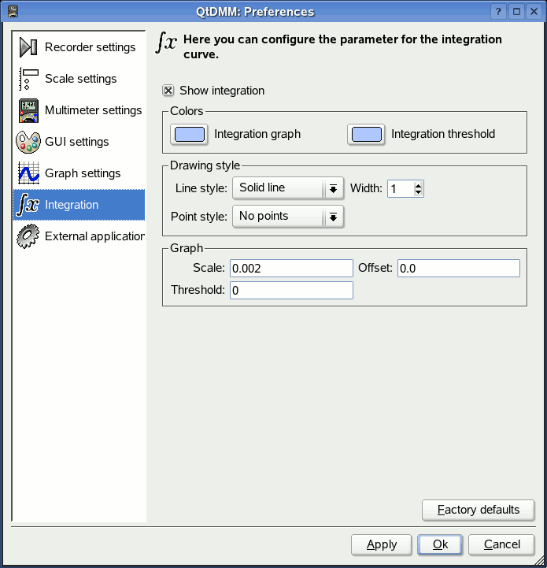
Task: Uncheck the Show integration checkbox
Action: coord(168,91)
